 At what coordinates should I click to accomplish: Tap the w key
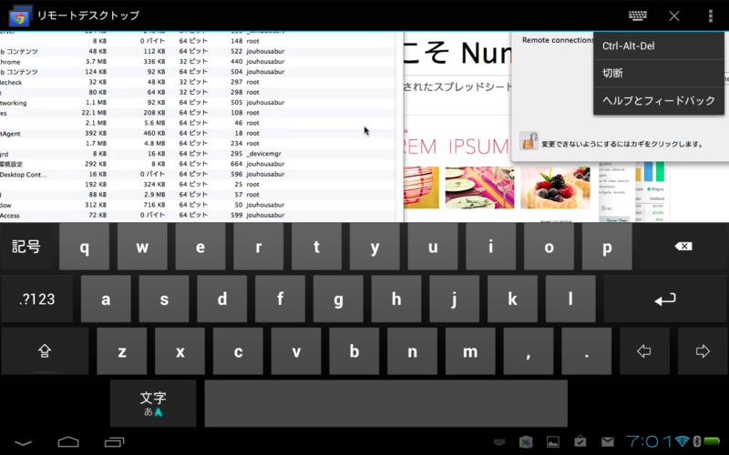pos(142,247)
